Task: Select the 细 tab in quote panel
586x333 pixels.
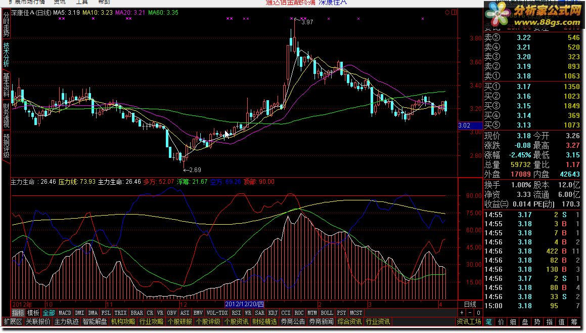Action: [x=513, y=322]
